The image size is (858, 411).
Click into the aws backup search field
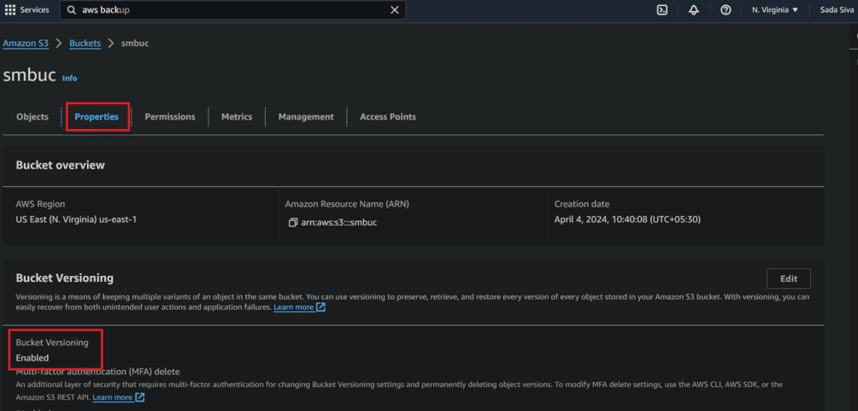pyautogui.click(x=233, y=10)
